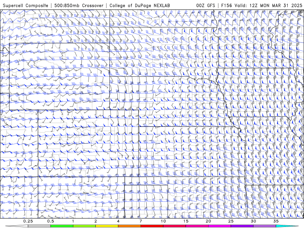Click the '00Z GFS' model run label
304x228 pixels.
pos(206,5)
